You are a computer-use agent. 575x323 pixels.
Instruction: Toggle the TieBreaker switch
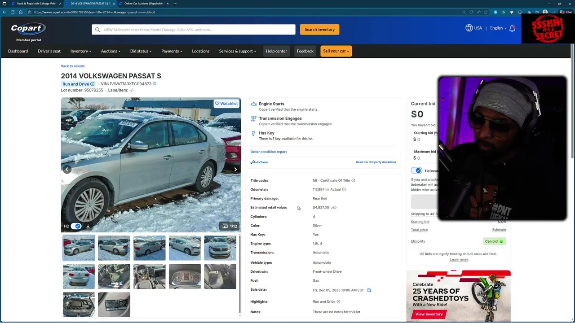point(416,171)
